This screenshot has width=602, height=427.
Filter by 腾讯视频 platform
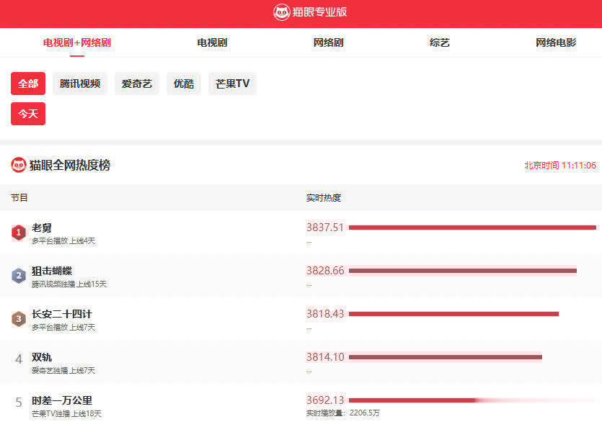coord(80,84)
